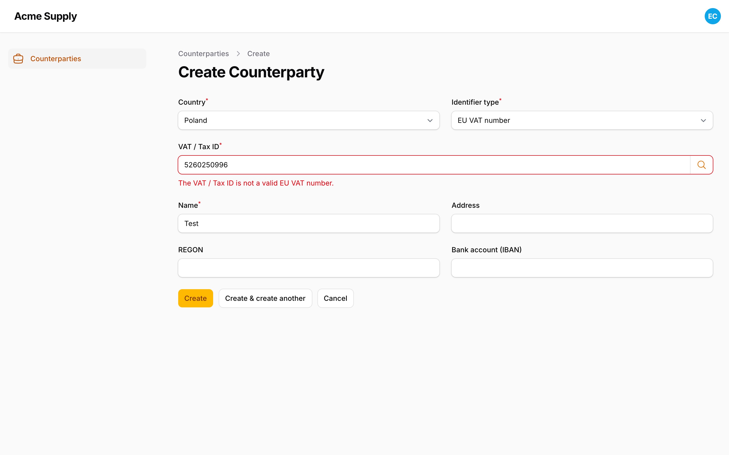Expand the Identifier type dropdown arrow
Viewport: 729px width, 455px height.
pyautogui.click(x=703, y=120)
